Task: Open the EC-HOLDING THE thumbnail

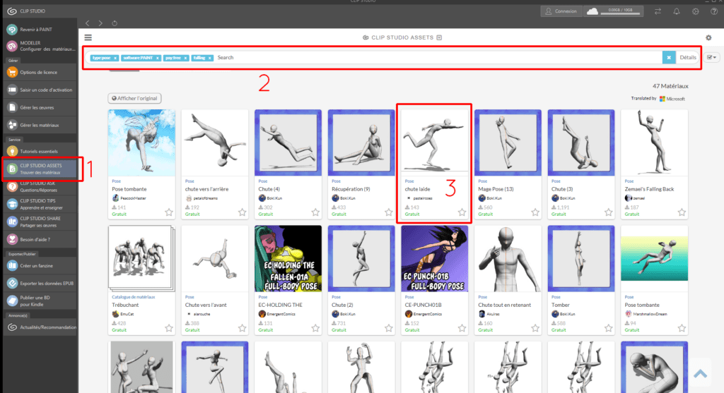Action: pos(288,258)
